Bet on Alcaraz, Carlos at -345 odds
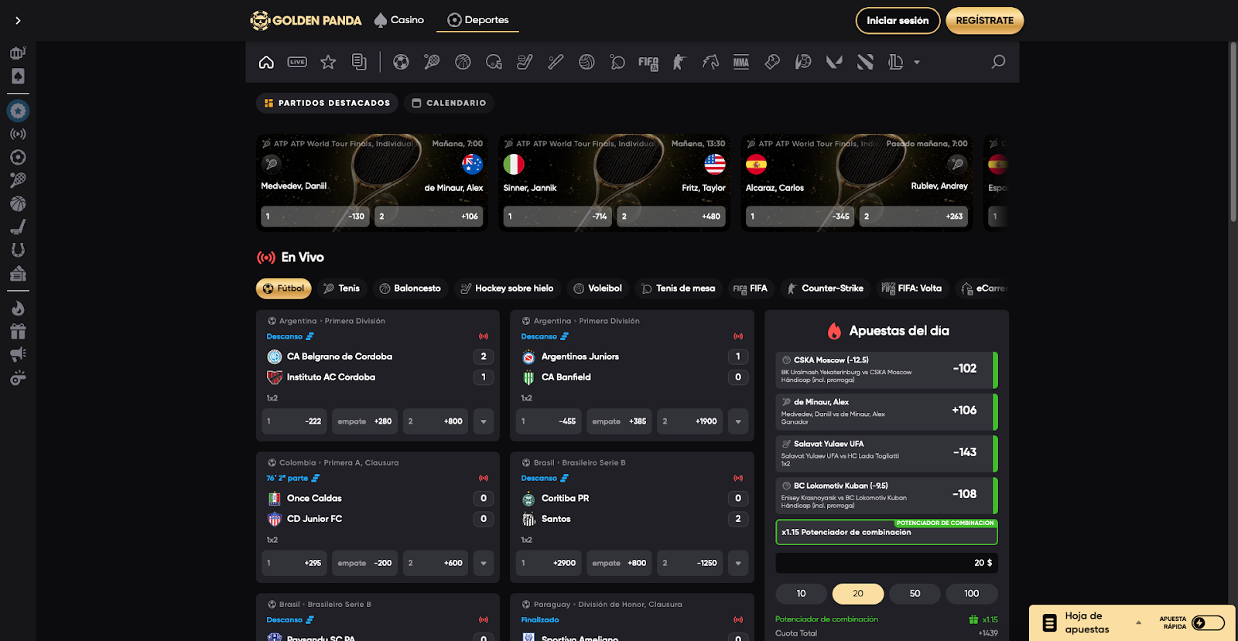This screenshot has height=641, width=1238. pos(800,217)
